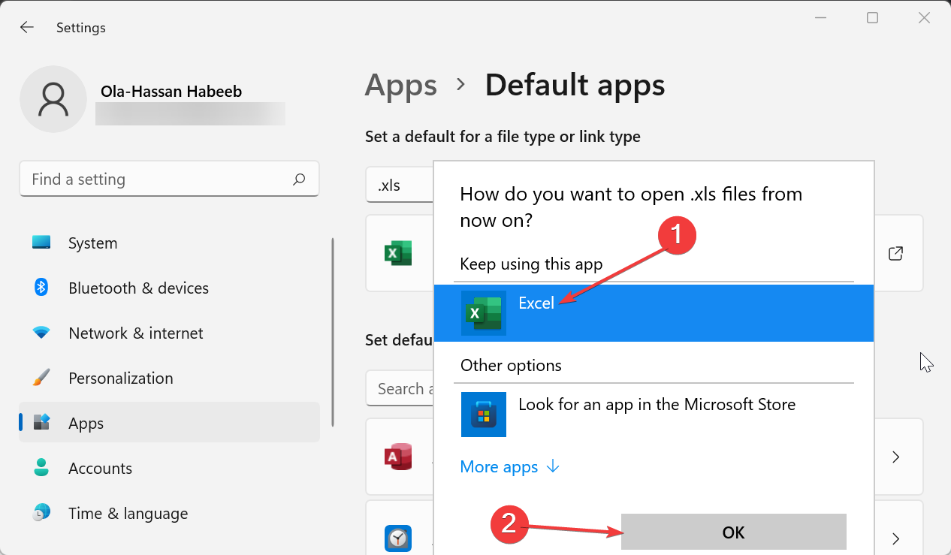Maximize the Settings window
The image size is (951, 555).
872,17
